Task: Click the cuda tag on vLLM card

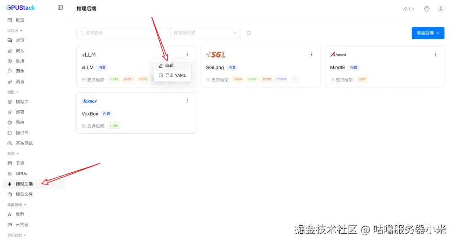Action: 114,79
